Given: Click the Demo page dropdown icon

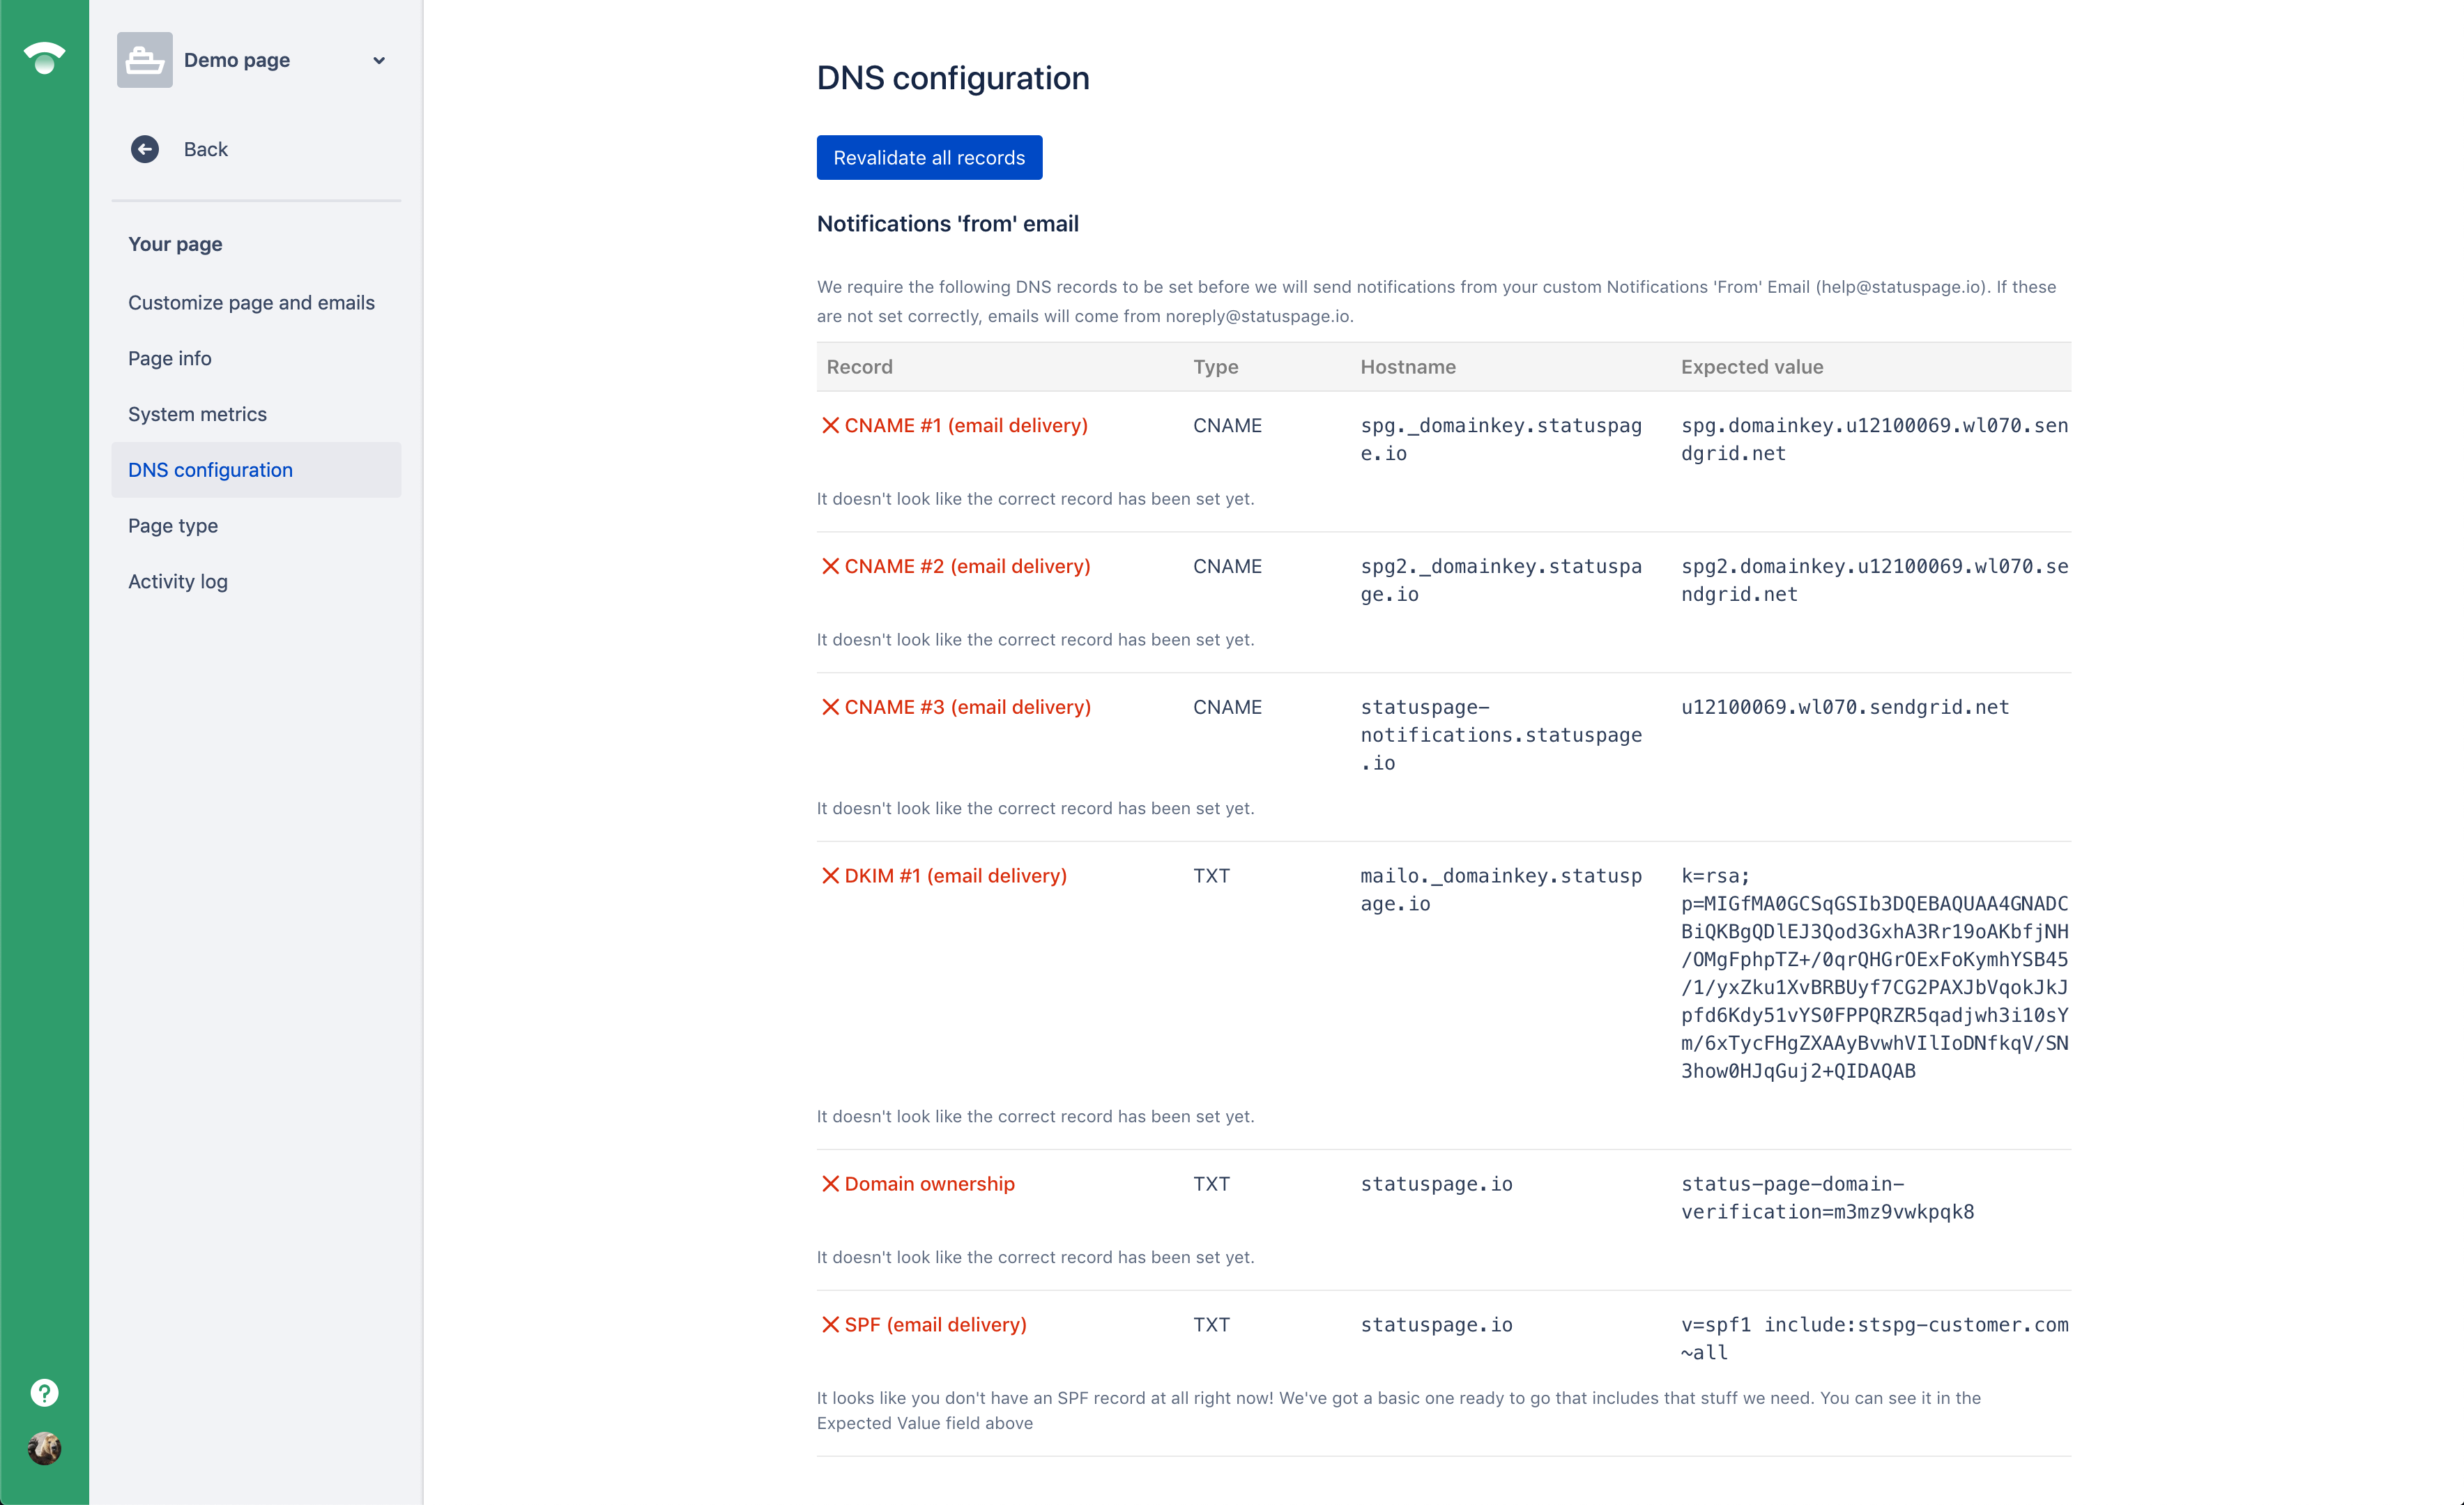Looking at the screenshot, I should click(x=383, y=60).
